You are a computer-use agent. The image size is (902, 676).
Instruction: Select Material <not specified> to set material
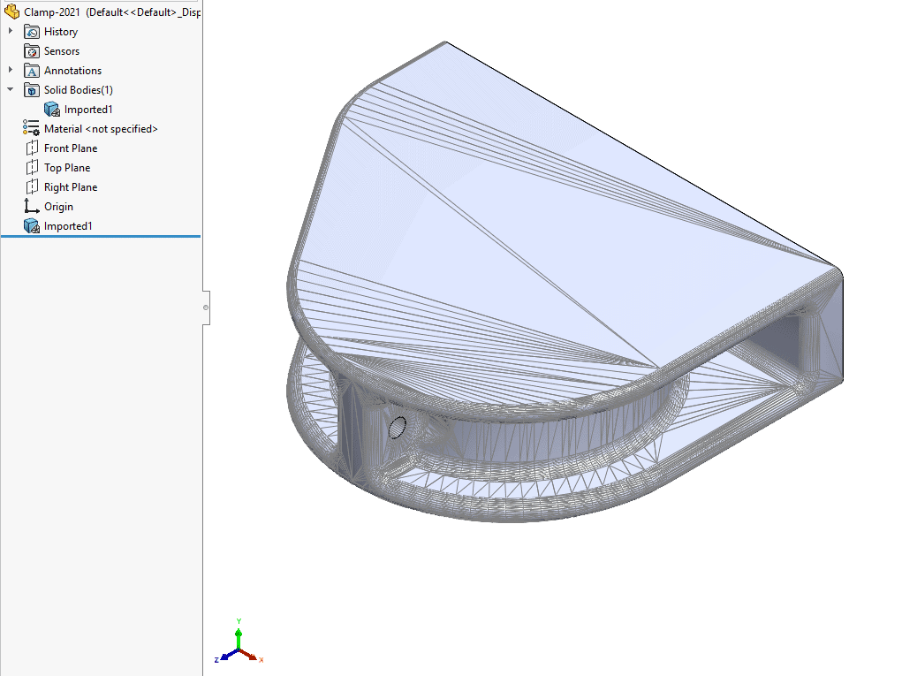tap(100, 128)
